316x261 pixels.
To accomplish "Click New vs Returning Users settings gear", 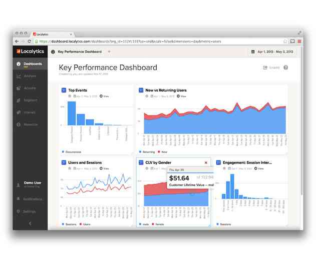I will (x=147, y=96).
